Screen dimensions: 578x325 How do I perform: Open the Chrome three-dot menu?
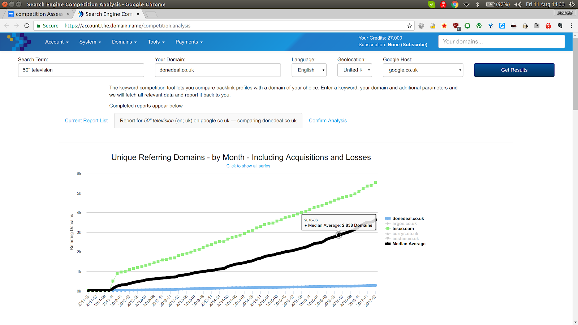coord(571,26)
